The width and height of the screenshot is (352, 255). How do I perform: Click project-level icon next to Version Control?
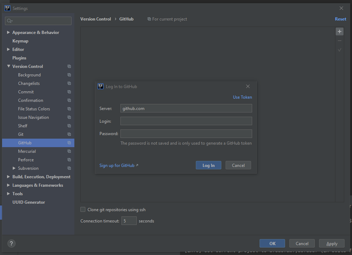(x=69, y=66)
